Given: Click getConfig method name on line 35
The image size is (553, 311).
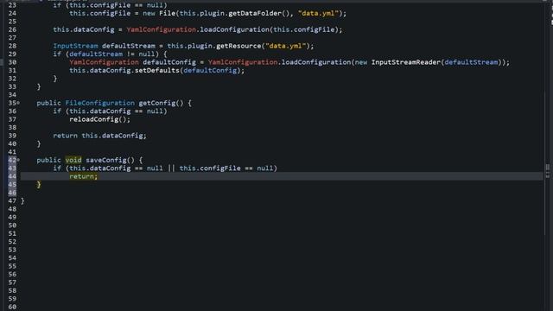Looking at the screenshot, I should point(157,103).
